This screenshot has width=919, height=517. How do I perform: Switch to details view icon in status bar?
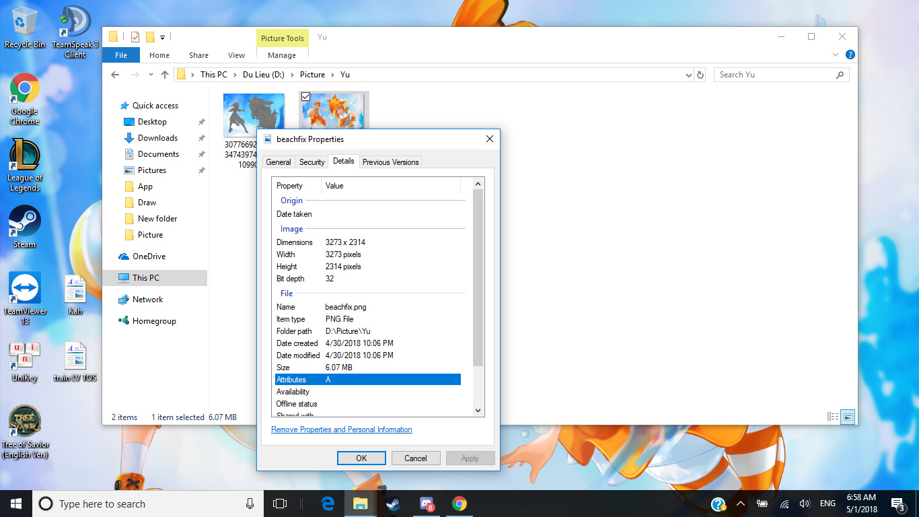click(x=833, y=417)
